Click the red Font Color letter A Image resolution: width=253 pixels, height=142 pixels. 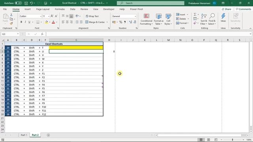click(x=53, y=22)
